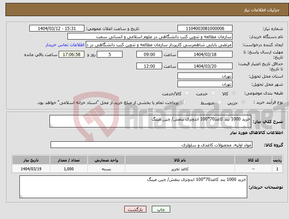Click the واحد شمارش column header
Viewport: 289px width, 219px height.
point(106,160)
